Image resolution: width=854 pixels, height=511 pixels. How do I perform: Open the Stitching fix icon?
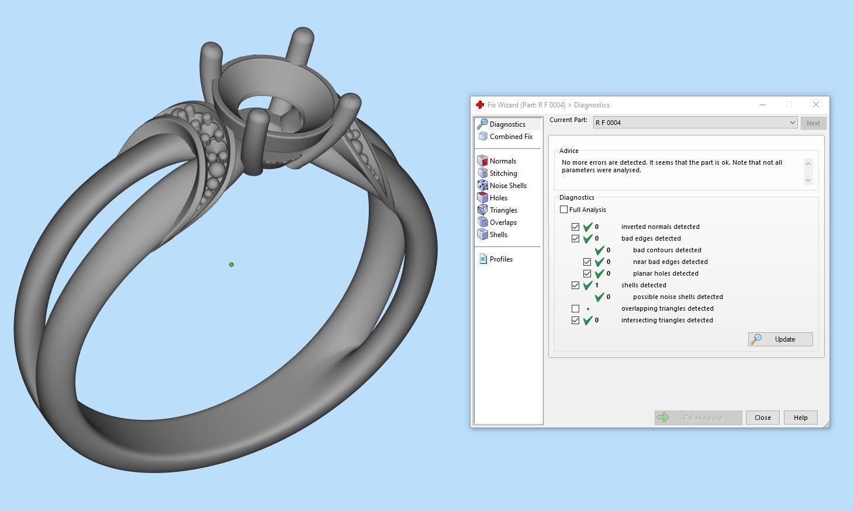[x=482, y=173]
